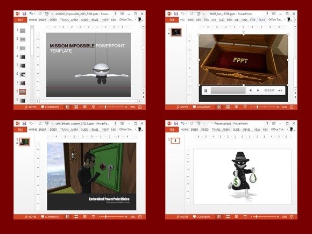The image size is (312, 234).
Task: Zoom in using plus in mission_impossible window
Action: click(x=126, y=107)
